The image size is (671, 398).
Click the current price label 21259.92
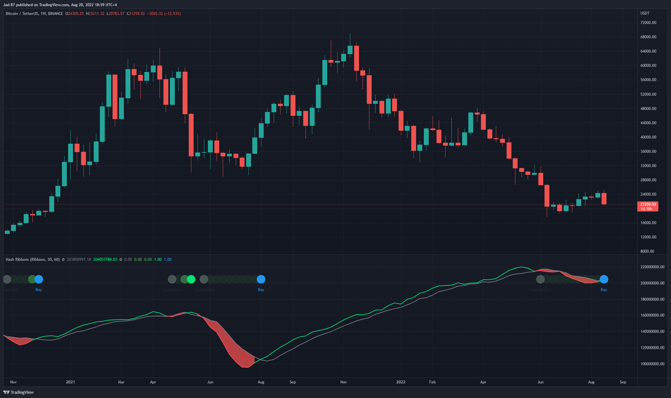(x=648, y=204)
